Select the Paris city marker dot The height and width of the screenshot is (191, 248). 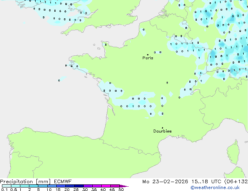click(148, 55)
